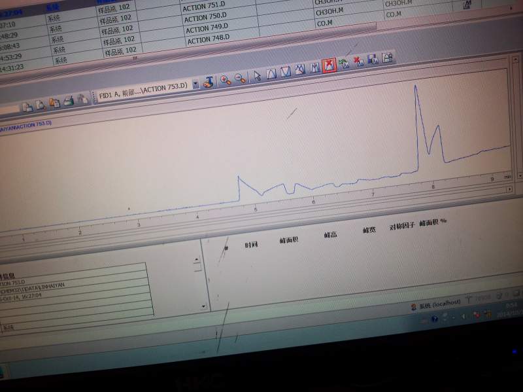
Task: Click the 峰面积 column header
Action: click(288, 240)
